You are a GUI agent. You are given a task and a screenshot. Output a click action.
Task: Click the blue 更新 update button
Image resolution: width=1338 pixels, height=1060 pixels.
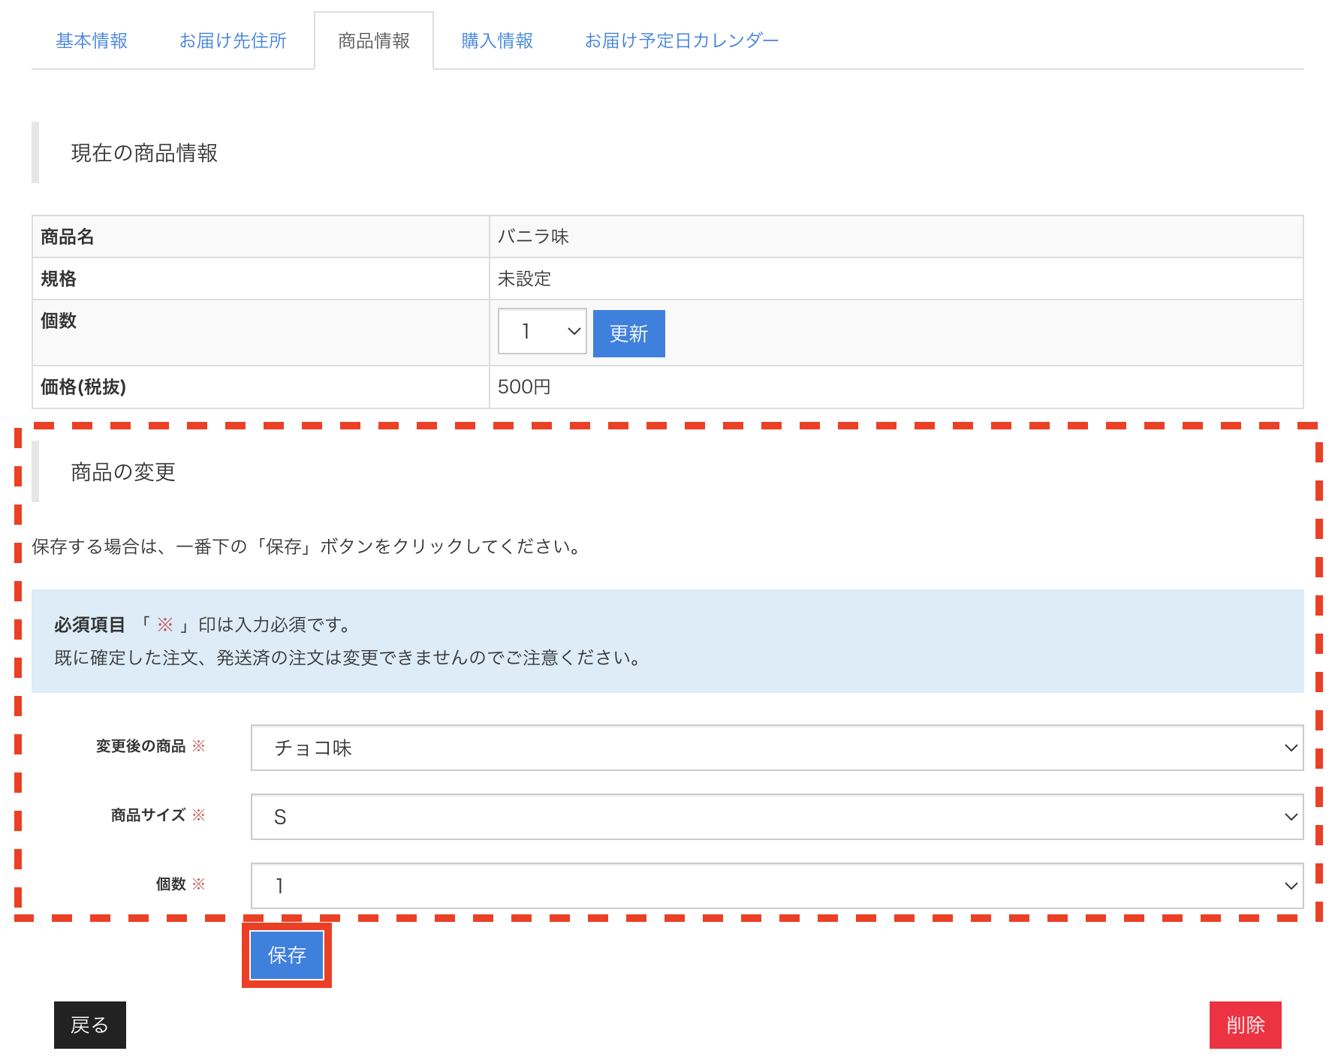(628, 333)
